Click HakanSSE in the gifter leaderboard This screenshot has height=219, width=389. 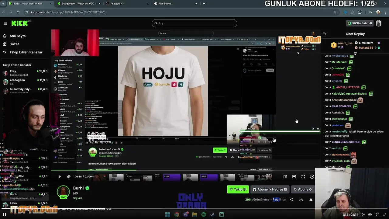point(366,48)
